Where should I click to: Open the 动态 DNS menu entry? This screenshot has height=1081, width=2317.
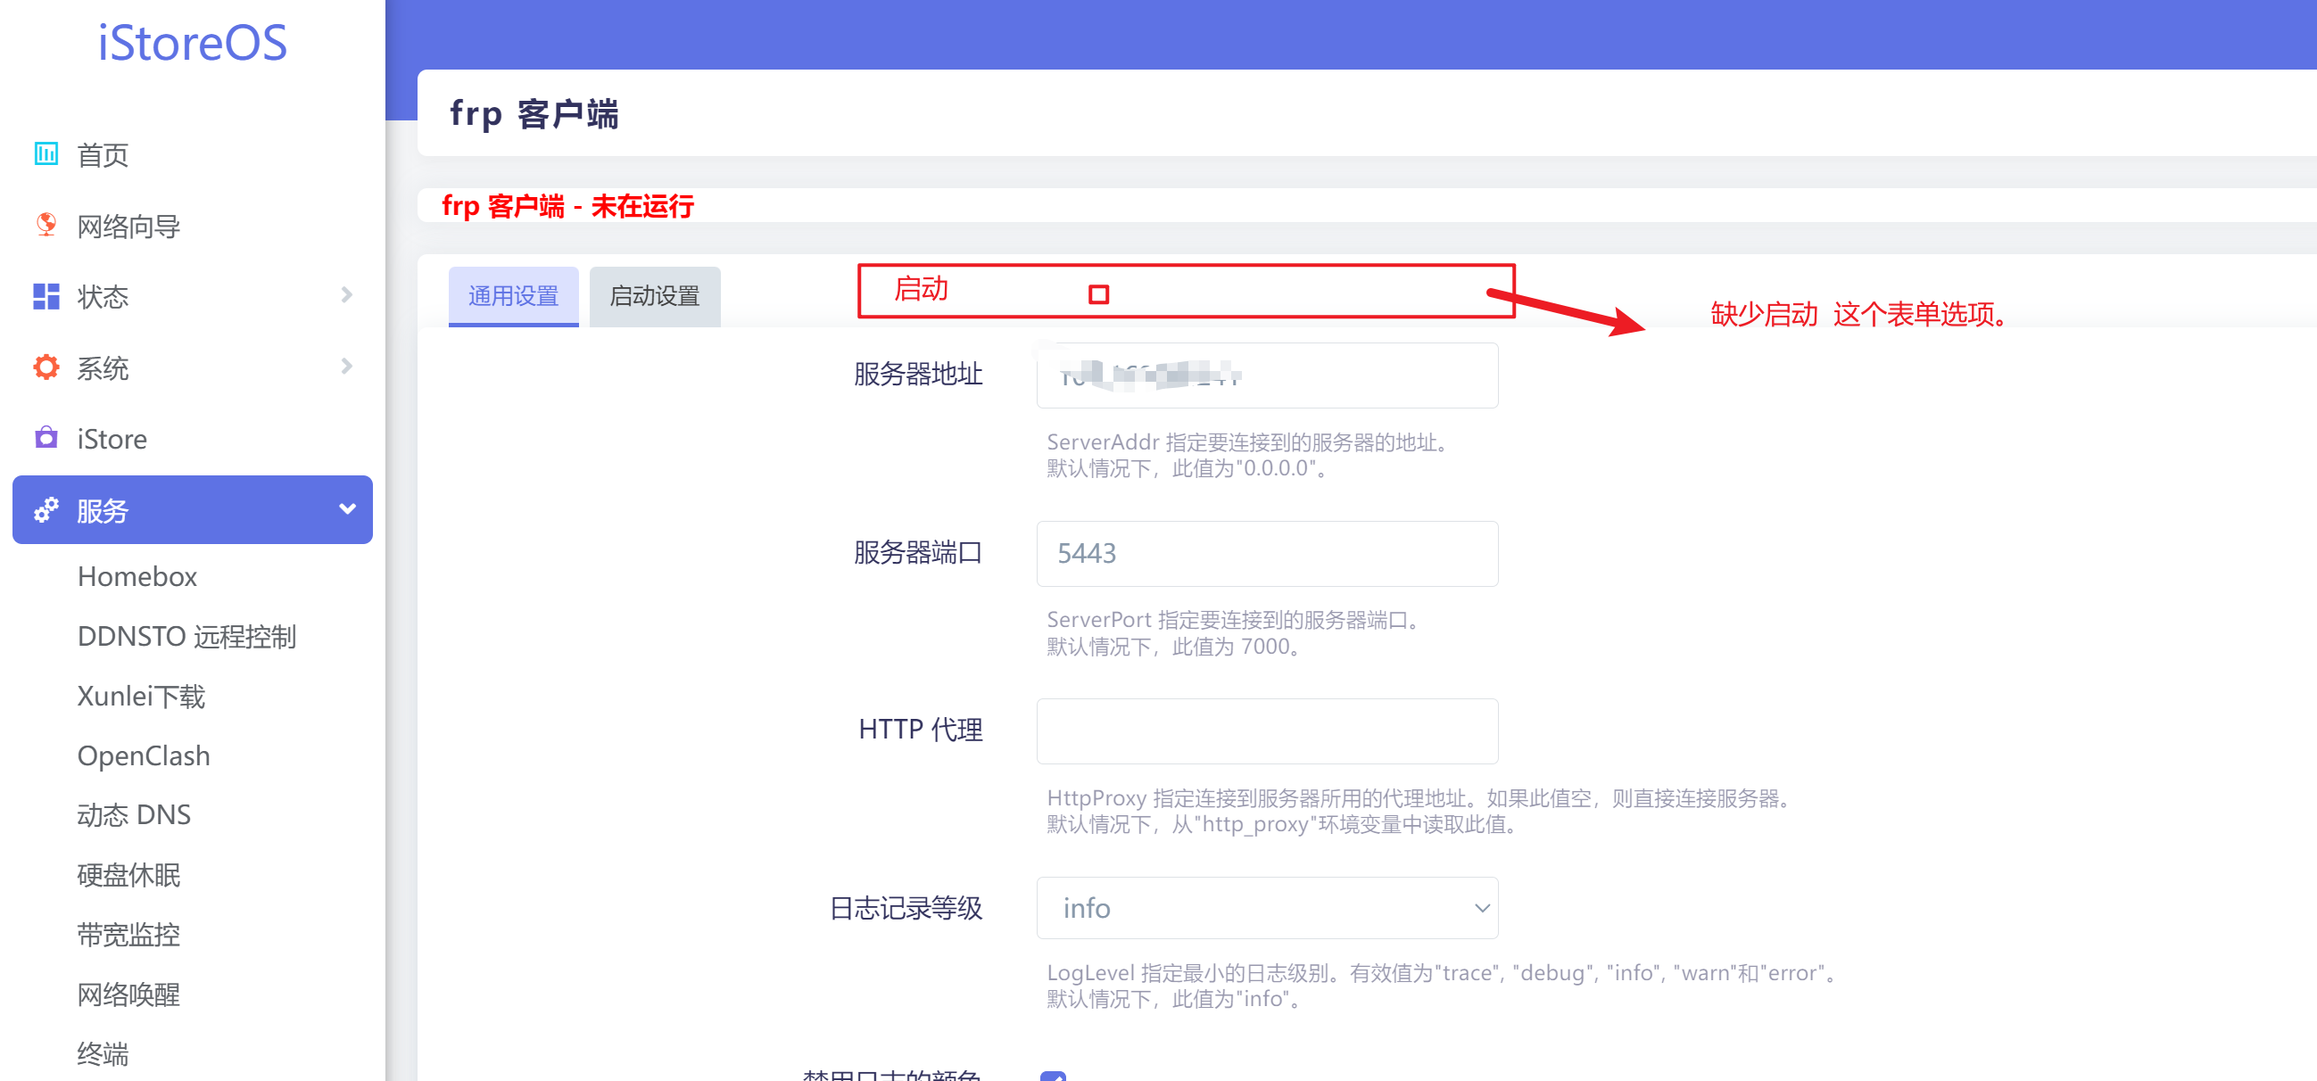coord(134,815)
